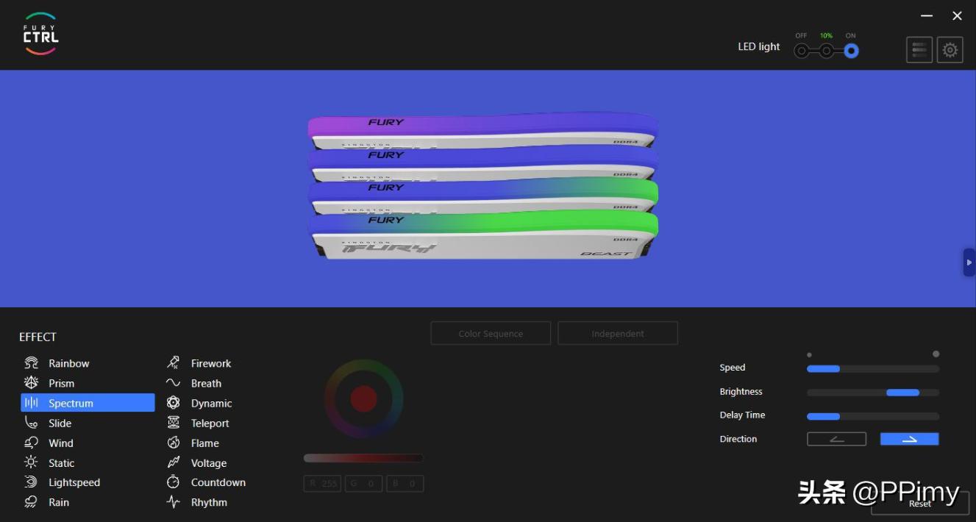The height and width of the screenshot is (522, 976).
Task: Set direction to right arrow
Action: [910, 439]
